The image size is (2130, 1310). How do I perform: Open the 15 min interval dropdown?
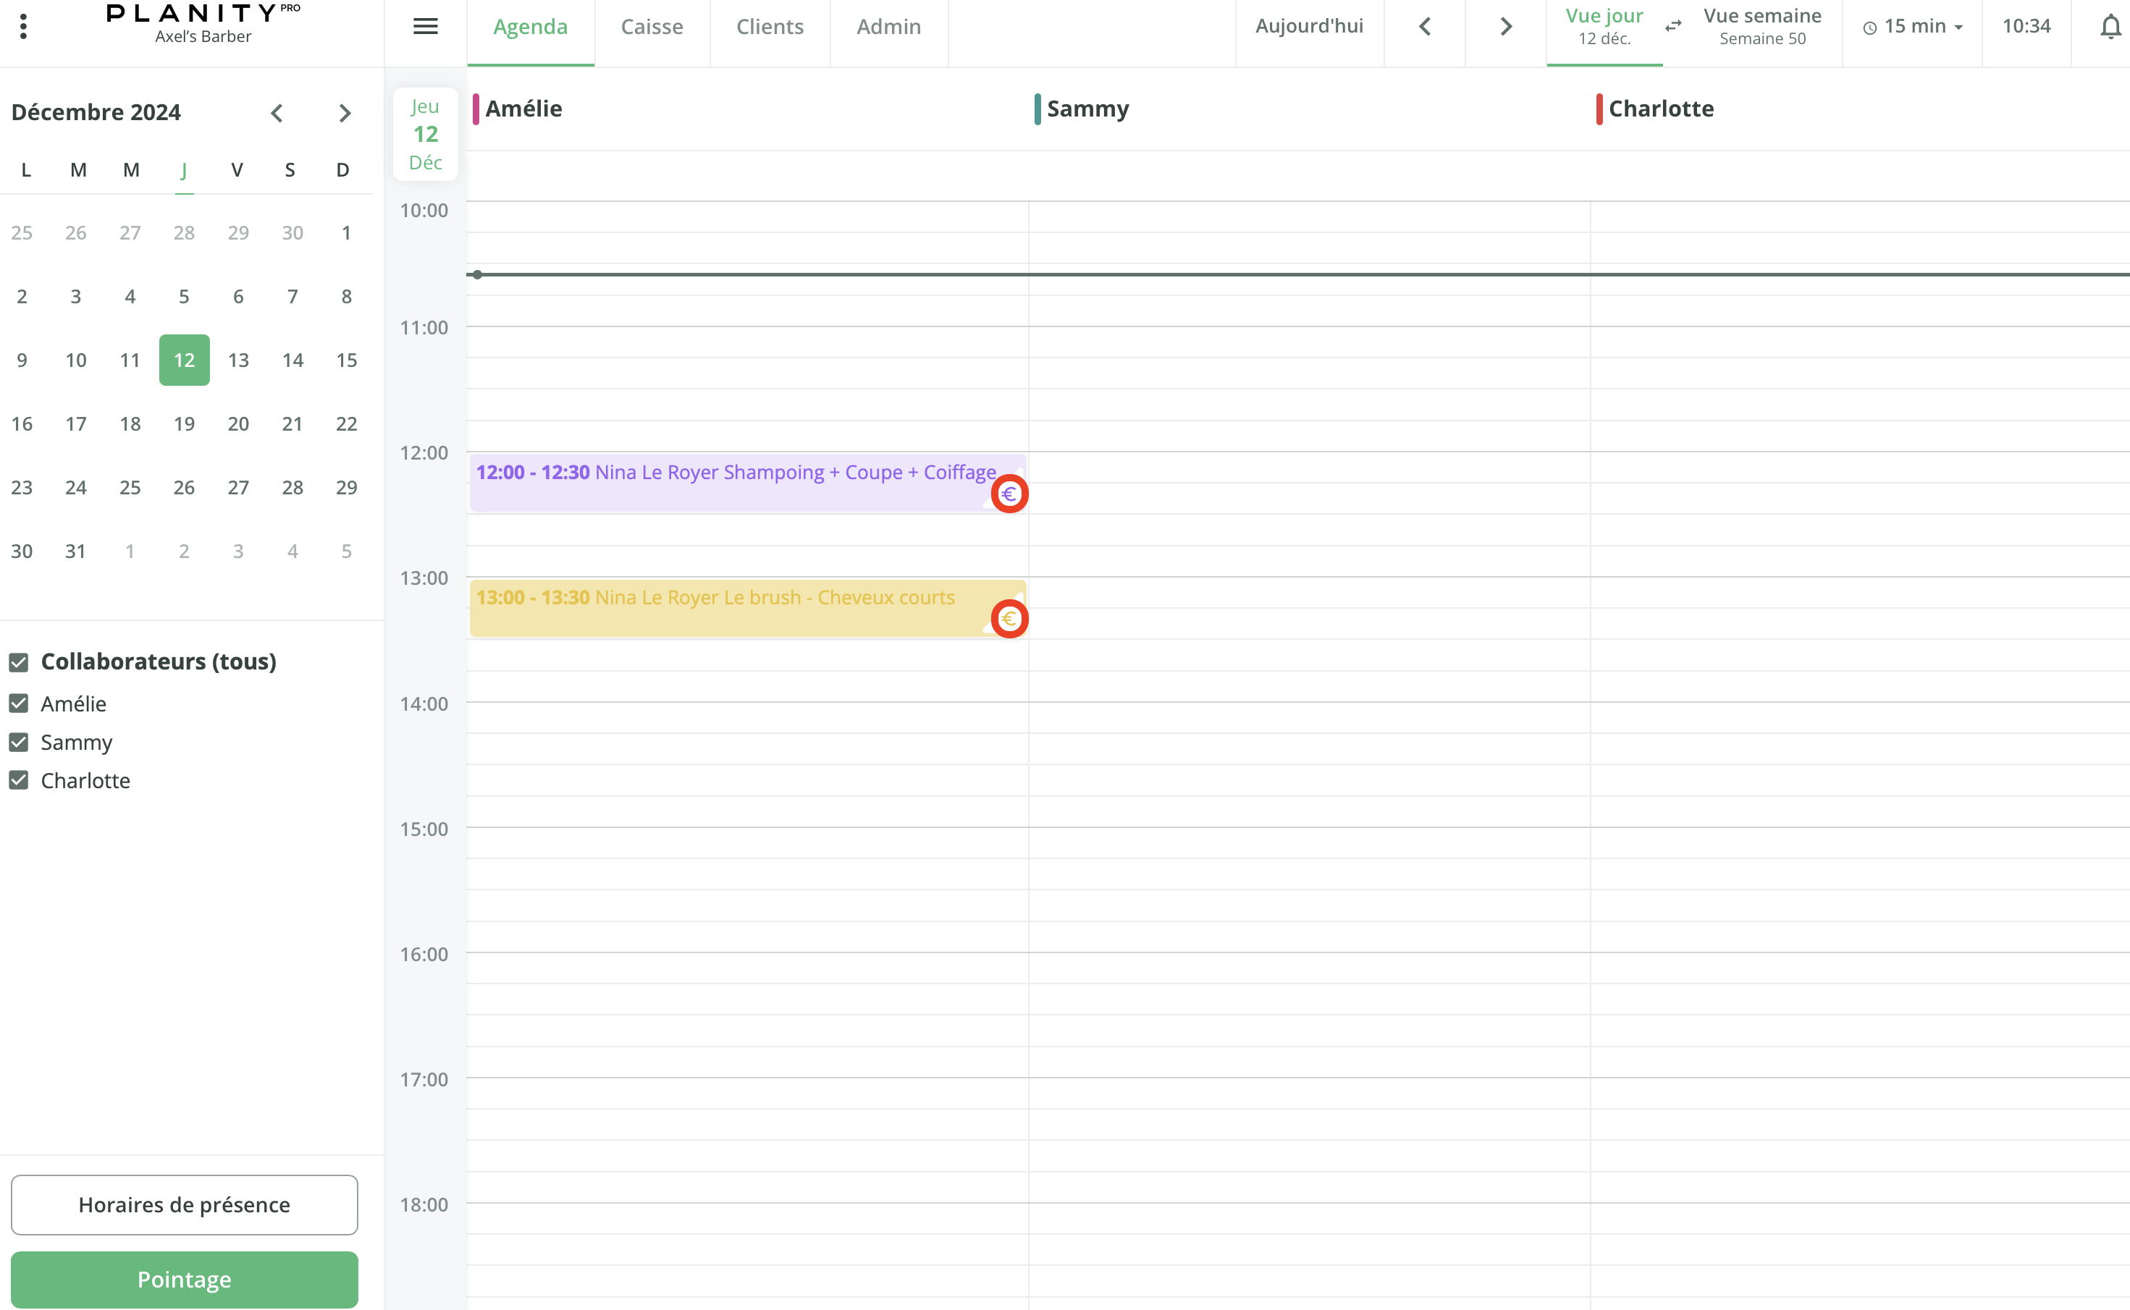1914,27
